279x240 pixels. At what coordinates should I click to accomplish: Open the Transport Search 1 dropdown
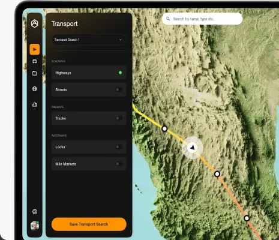(x=89, y=40)
